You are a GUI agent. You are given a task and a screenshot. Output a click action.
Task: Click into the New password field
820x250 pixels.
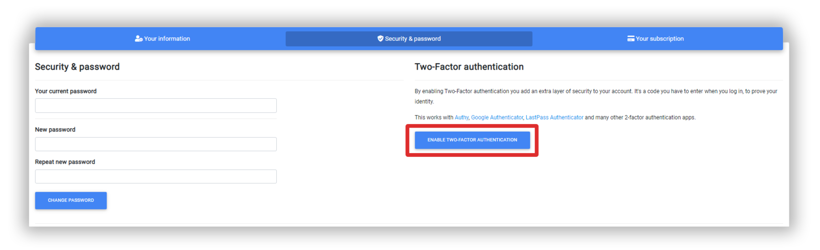pyautogui.click(x=156, y=144)
